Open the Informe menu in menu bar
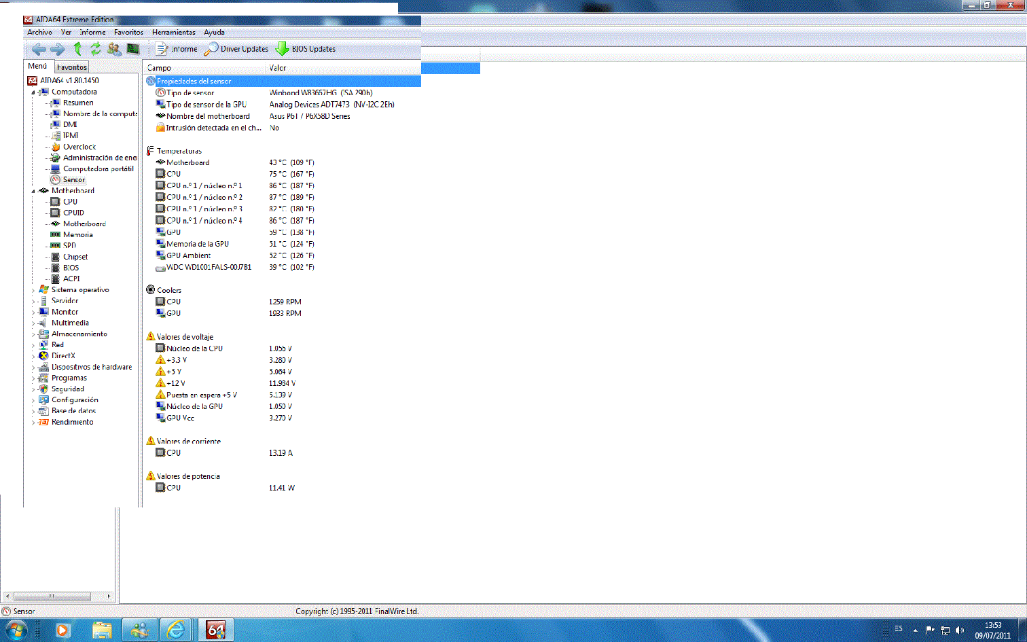This screenshot has height=642, width=1027. point(92,32)
